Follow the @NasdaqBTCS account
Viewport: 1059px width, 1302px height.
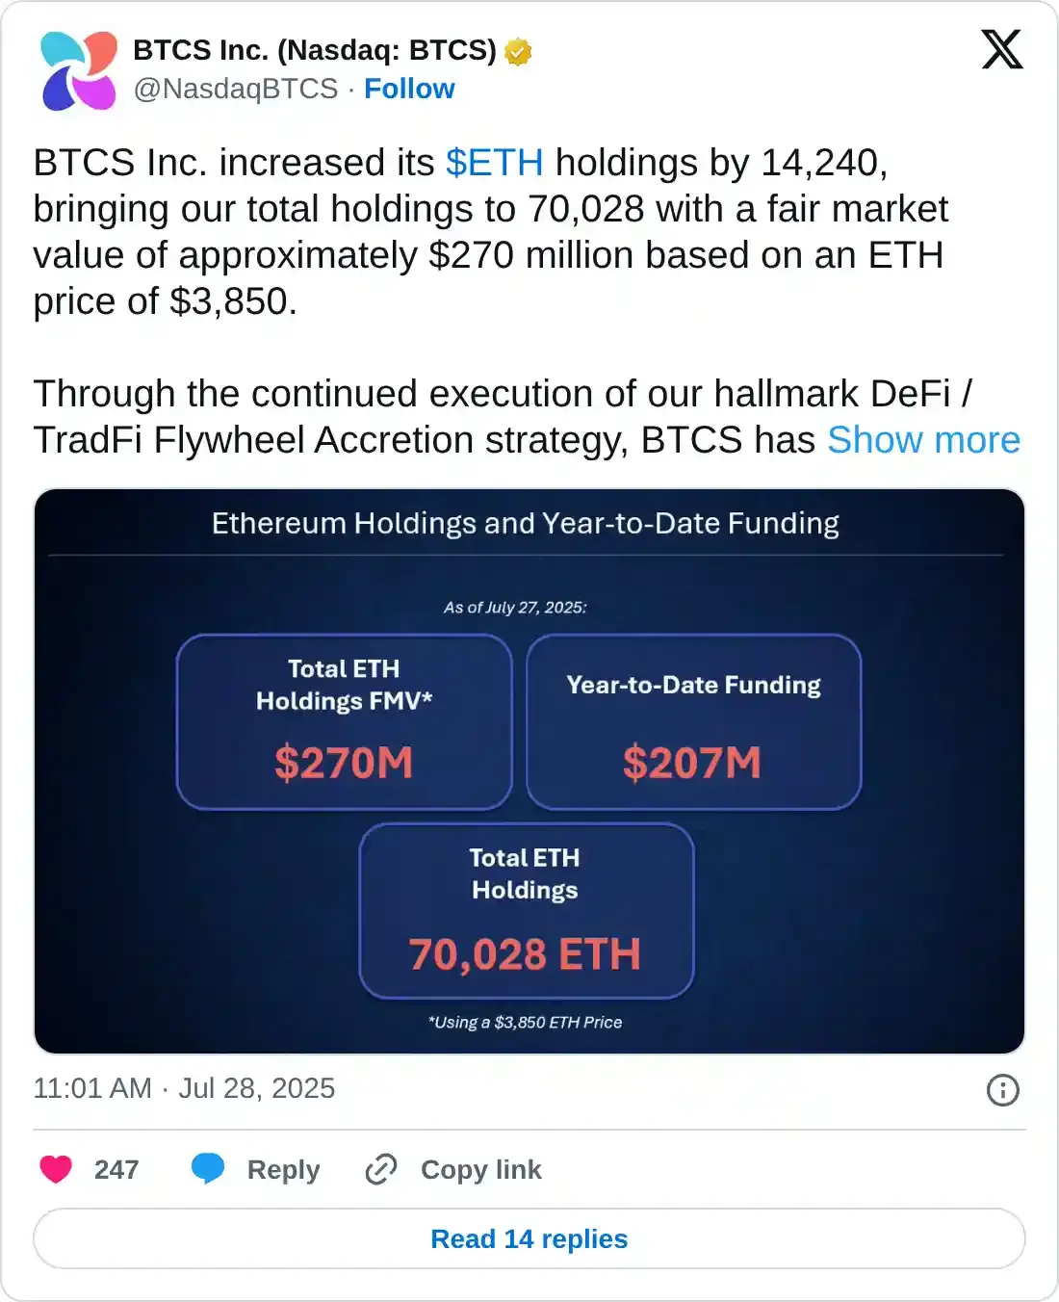(409, 89)
